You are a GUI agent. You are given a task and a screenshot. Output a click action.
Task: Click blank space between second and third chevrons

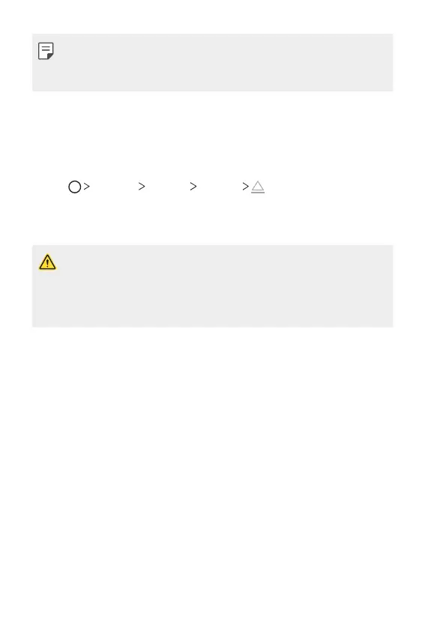click(x=167, y=187)
